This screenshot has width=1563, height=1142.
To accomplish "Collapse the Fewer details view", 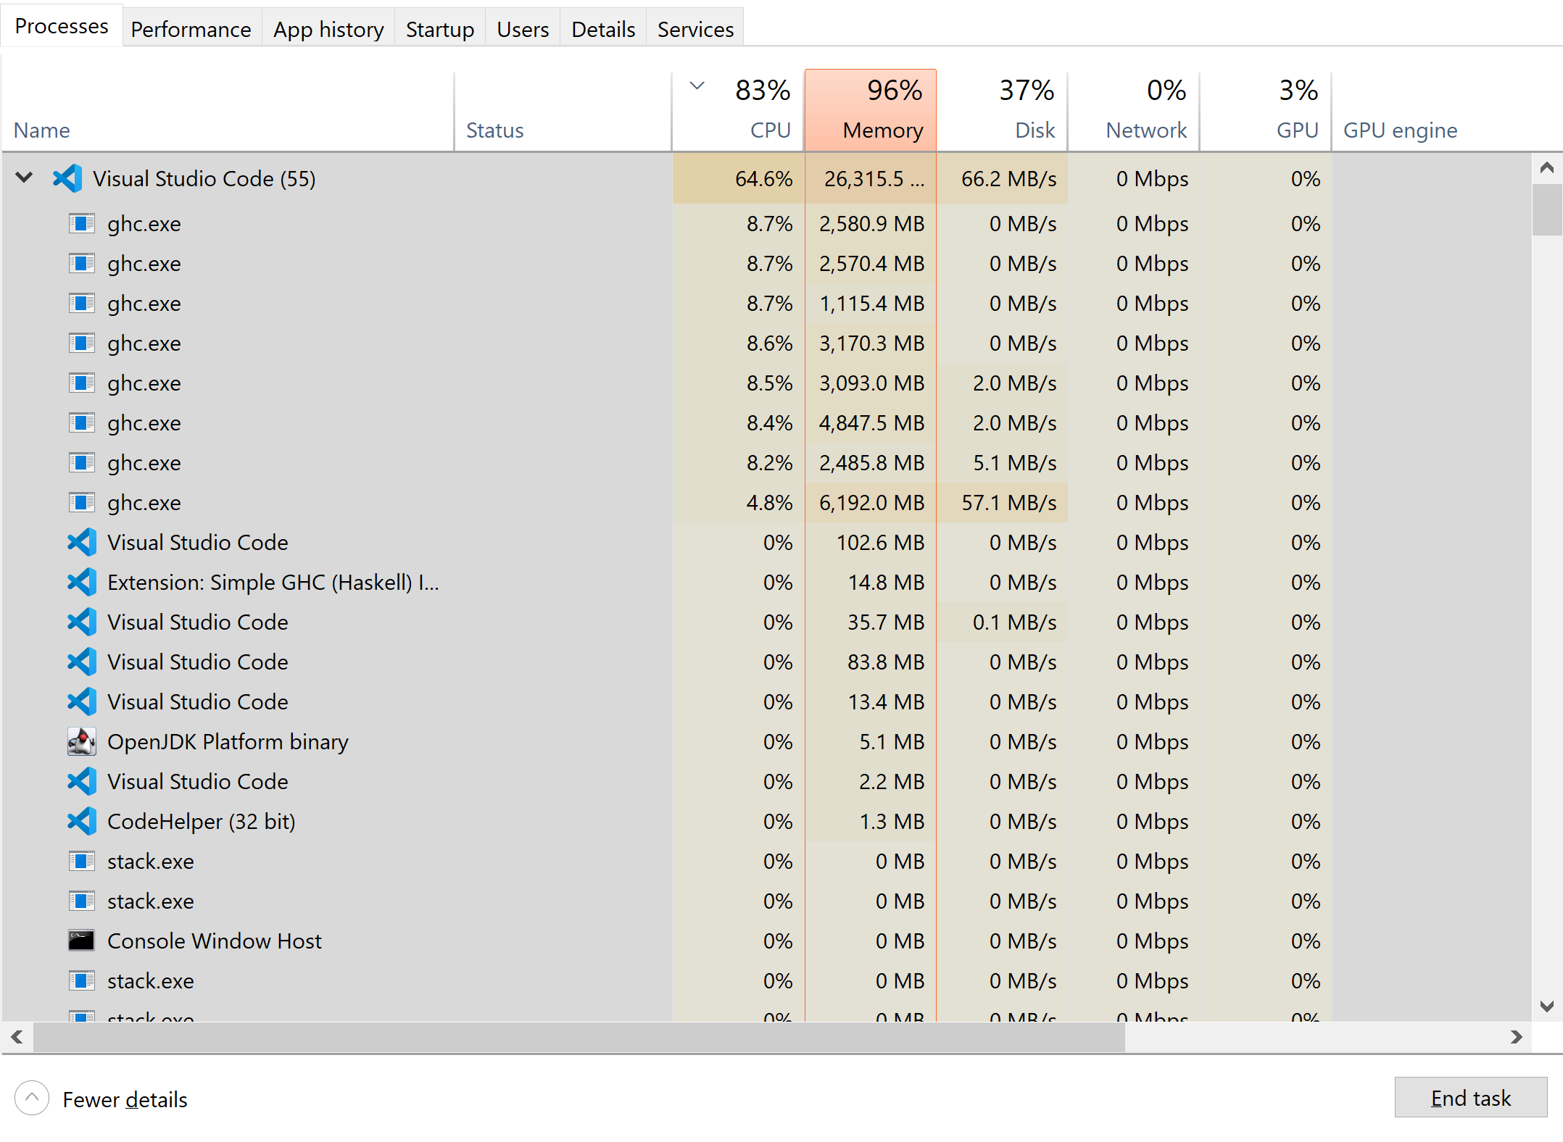I will 32,1098.
